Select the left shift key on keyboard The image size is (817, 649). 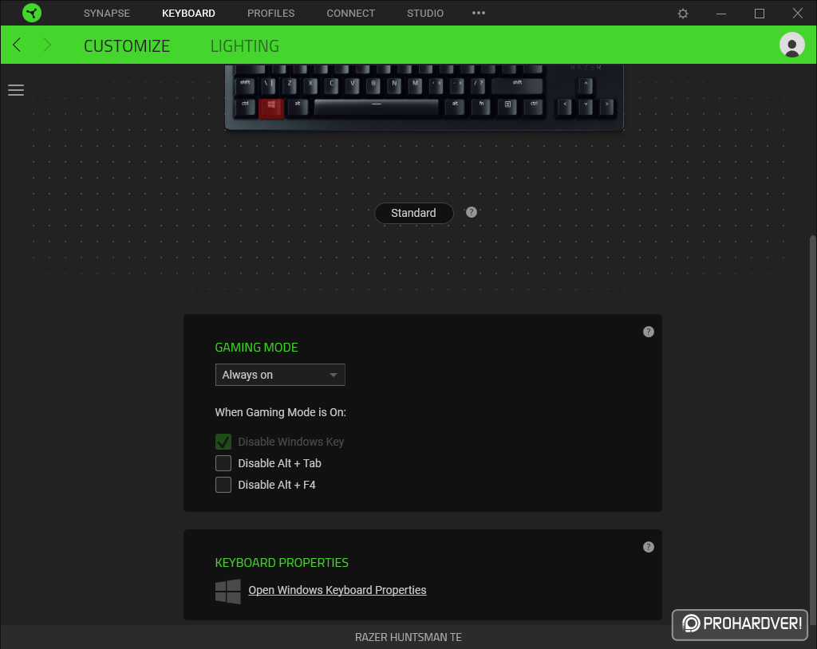[x=245, y=85]
